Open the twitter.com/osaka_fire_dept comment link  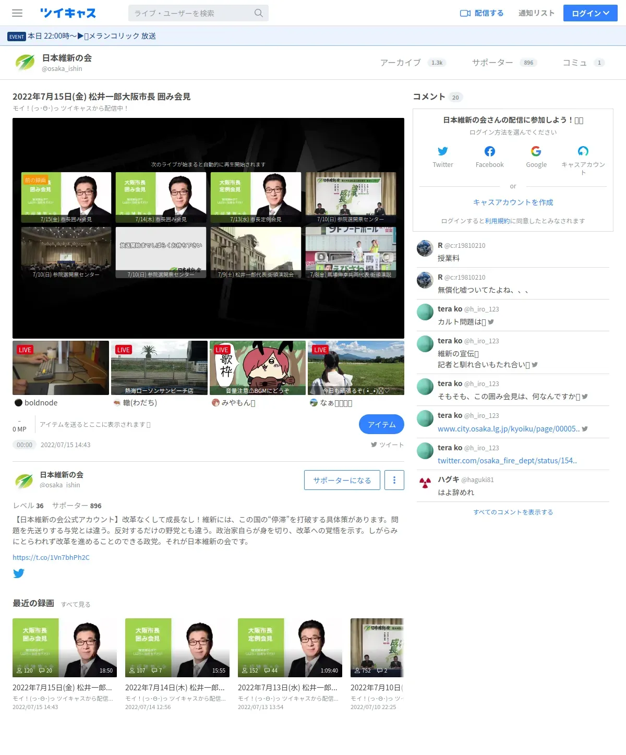(x=507, y=461)
